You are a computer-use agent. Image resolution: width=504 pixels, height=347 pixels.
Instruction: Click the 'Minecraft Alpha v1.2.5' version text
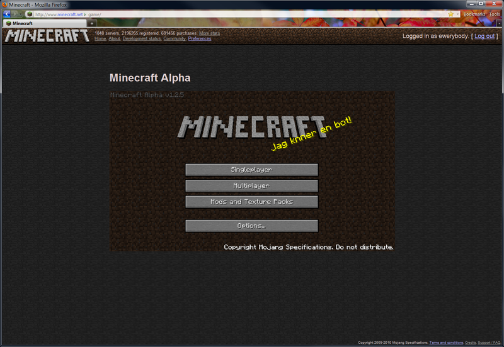coord(147,95)
